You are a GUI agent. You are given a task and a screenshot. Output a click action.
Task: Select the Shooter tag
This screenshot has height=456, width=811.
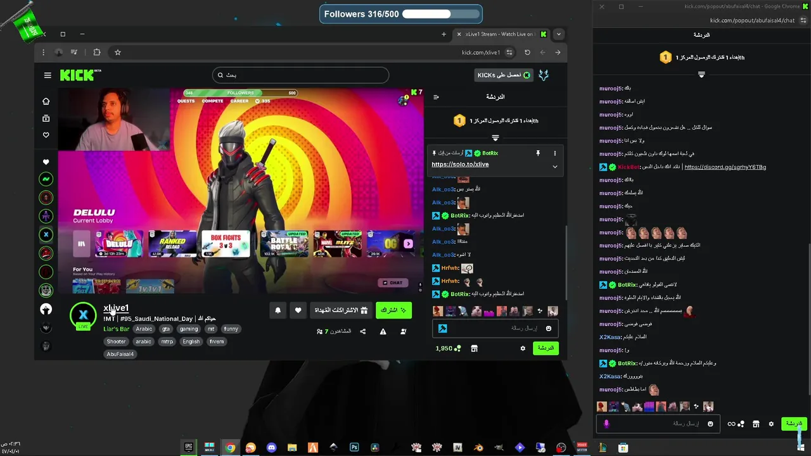[116, 341]
